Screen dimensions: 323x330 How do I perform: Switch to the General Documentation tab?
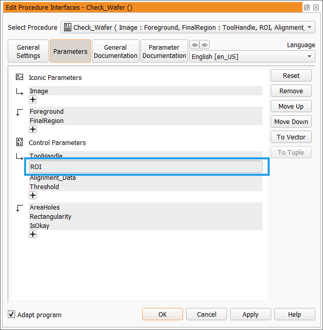click(115, 51)
